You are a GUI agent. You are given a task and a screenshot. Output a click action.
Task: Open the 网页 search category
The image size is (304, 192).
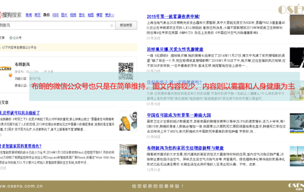[37, 15]
